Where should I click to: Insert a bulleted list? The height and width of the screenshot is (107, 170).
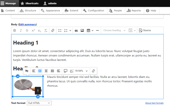(60, 31)
